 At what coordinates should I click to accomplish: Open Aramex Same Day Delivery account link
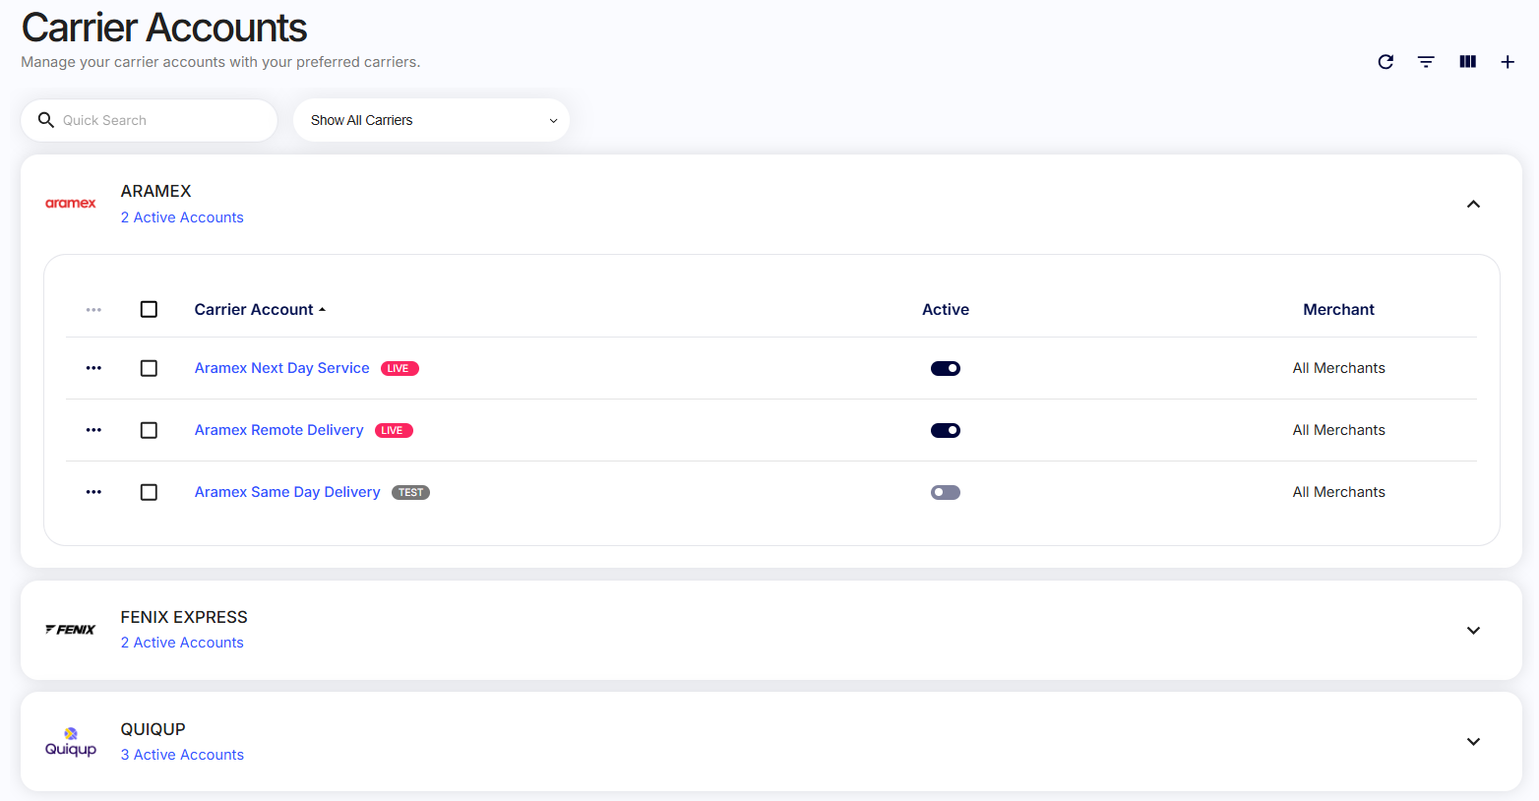[287, 492]
